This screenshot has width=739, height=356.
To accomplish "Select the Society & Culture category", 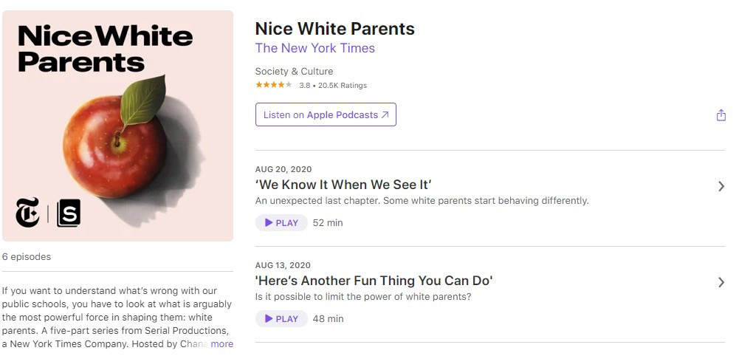I will [x=294, y=72].
